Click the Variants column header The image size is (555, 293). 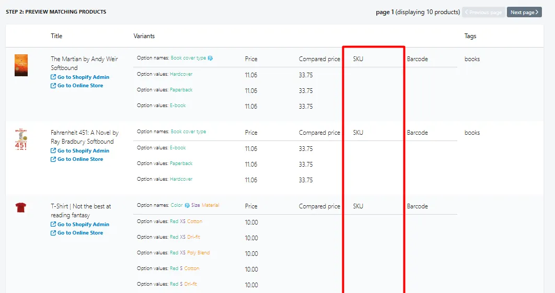pyautogui.click(x=144, y=36)
